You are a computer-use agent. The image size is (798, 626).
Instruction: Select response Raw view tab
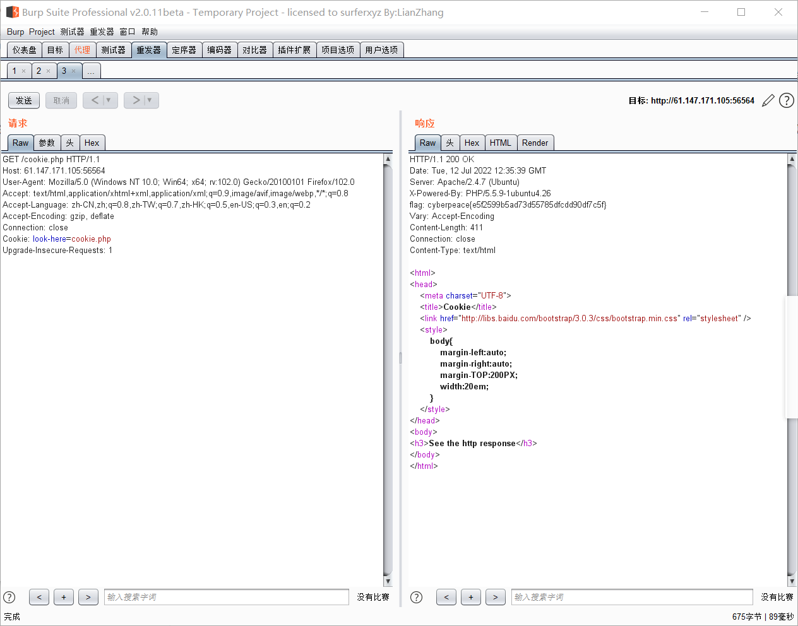(x=428, y=143)
